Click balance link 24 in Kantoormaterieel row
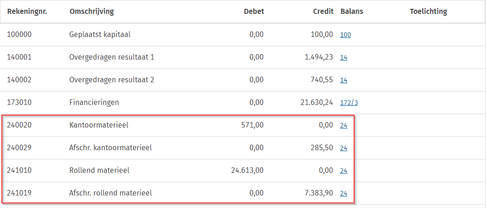Screen dimensions: 487x208 pyautogui.click(x=343, y=125)
